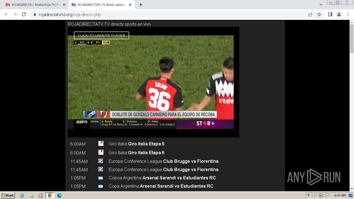Open the Chrome three-dot menu

348,14
